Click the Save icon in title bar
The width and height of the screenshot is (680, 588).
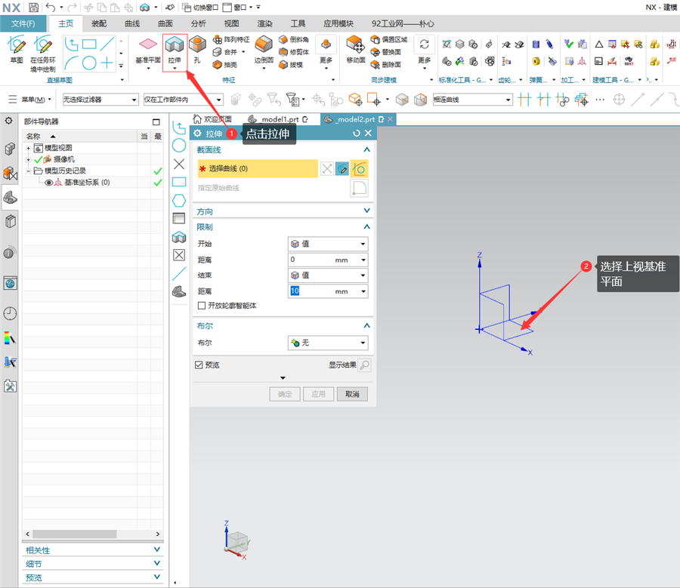(33, 8)
